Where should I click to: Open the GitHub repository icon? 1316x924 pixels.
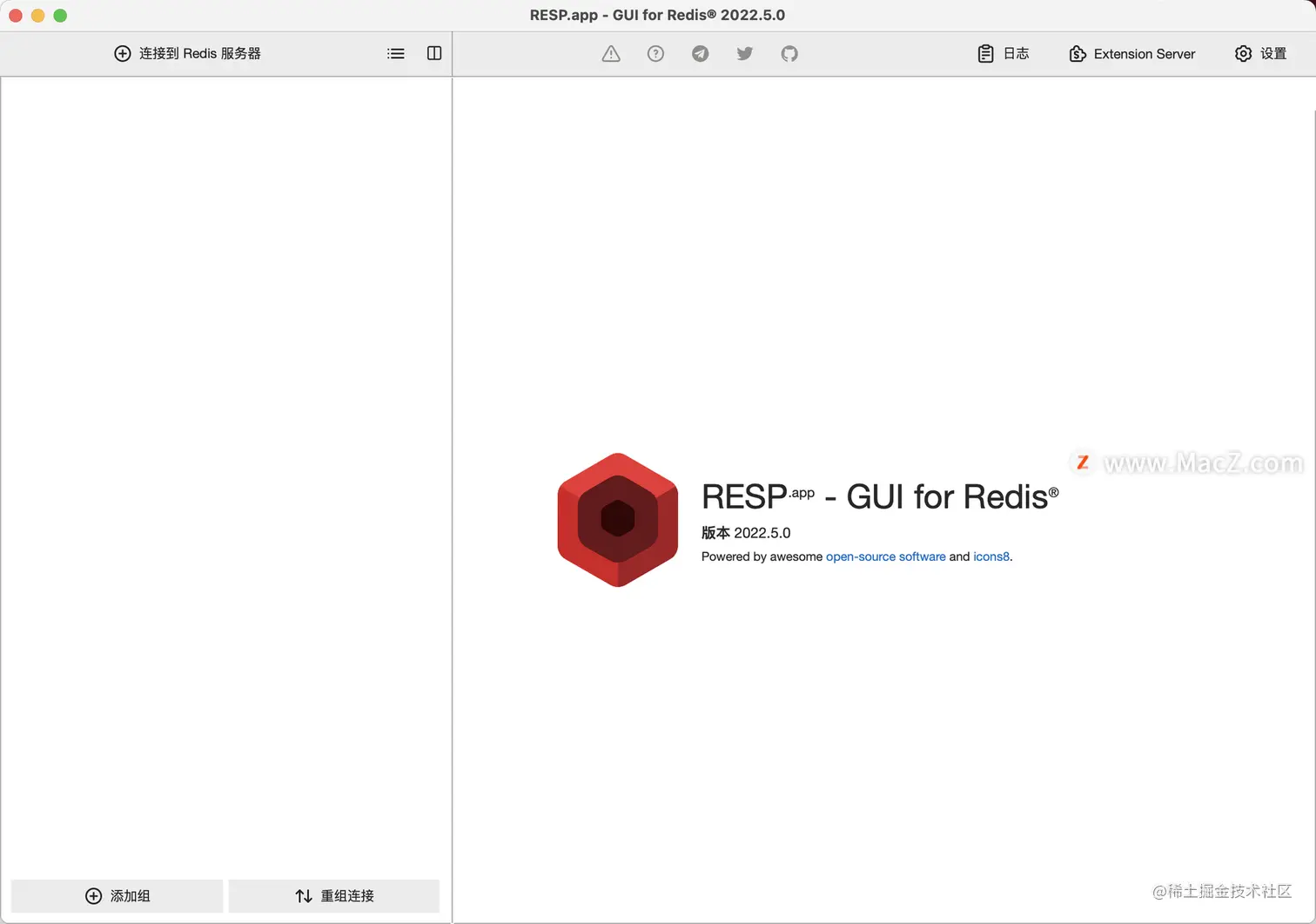[x=789, y=54]
